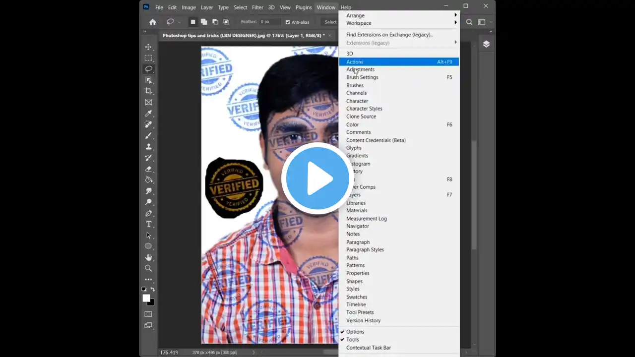Choose Actions from the Window menu
The image size is (635, 357).
[399, 62]
